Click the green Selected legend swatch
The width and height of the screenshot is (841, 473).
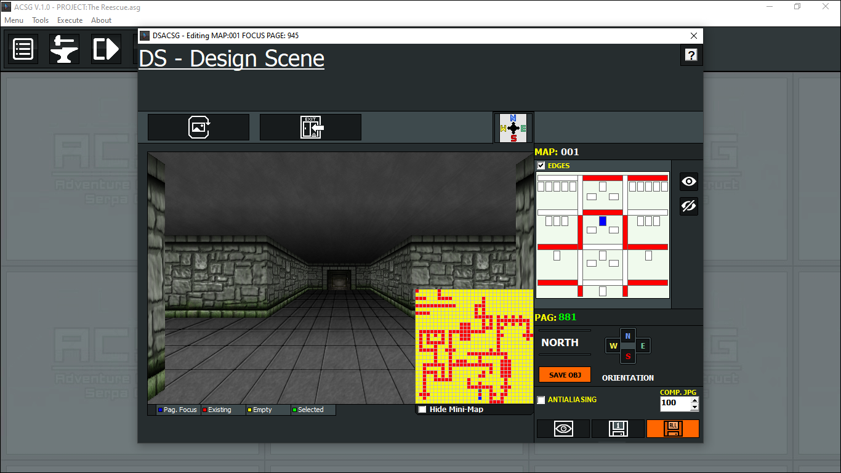pyautogui.click(x=294, y=410)
